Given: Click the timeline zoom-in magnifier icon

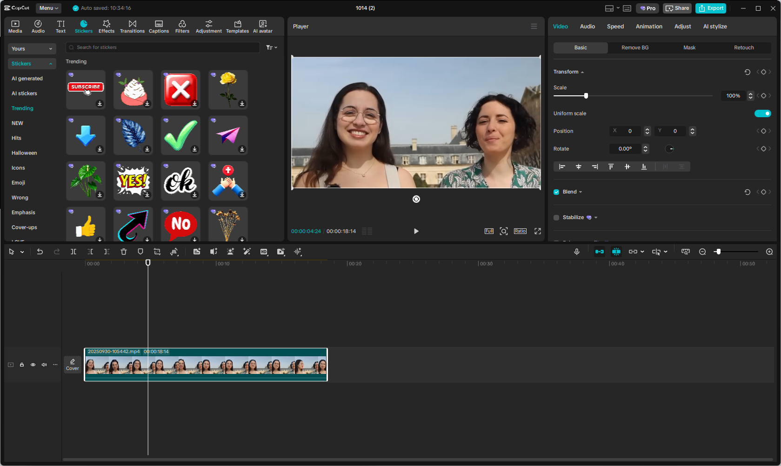Looking at the screenshot, I should tap(769, 252).
